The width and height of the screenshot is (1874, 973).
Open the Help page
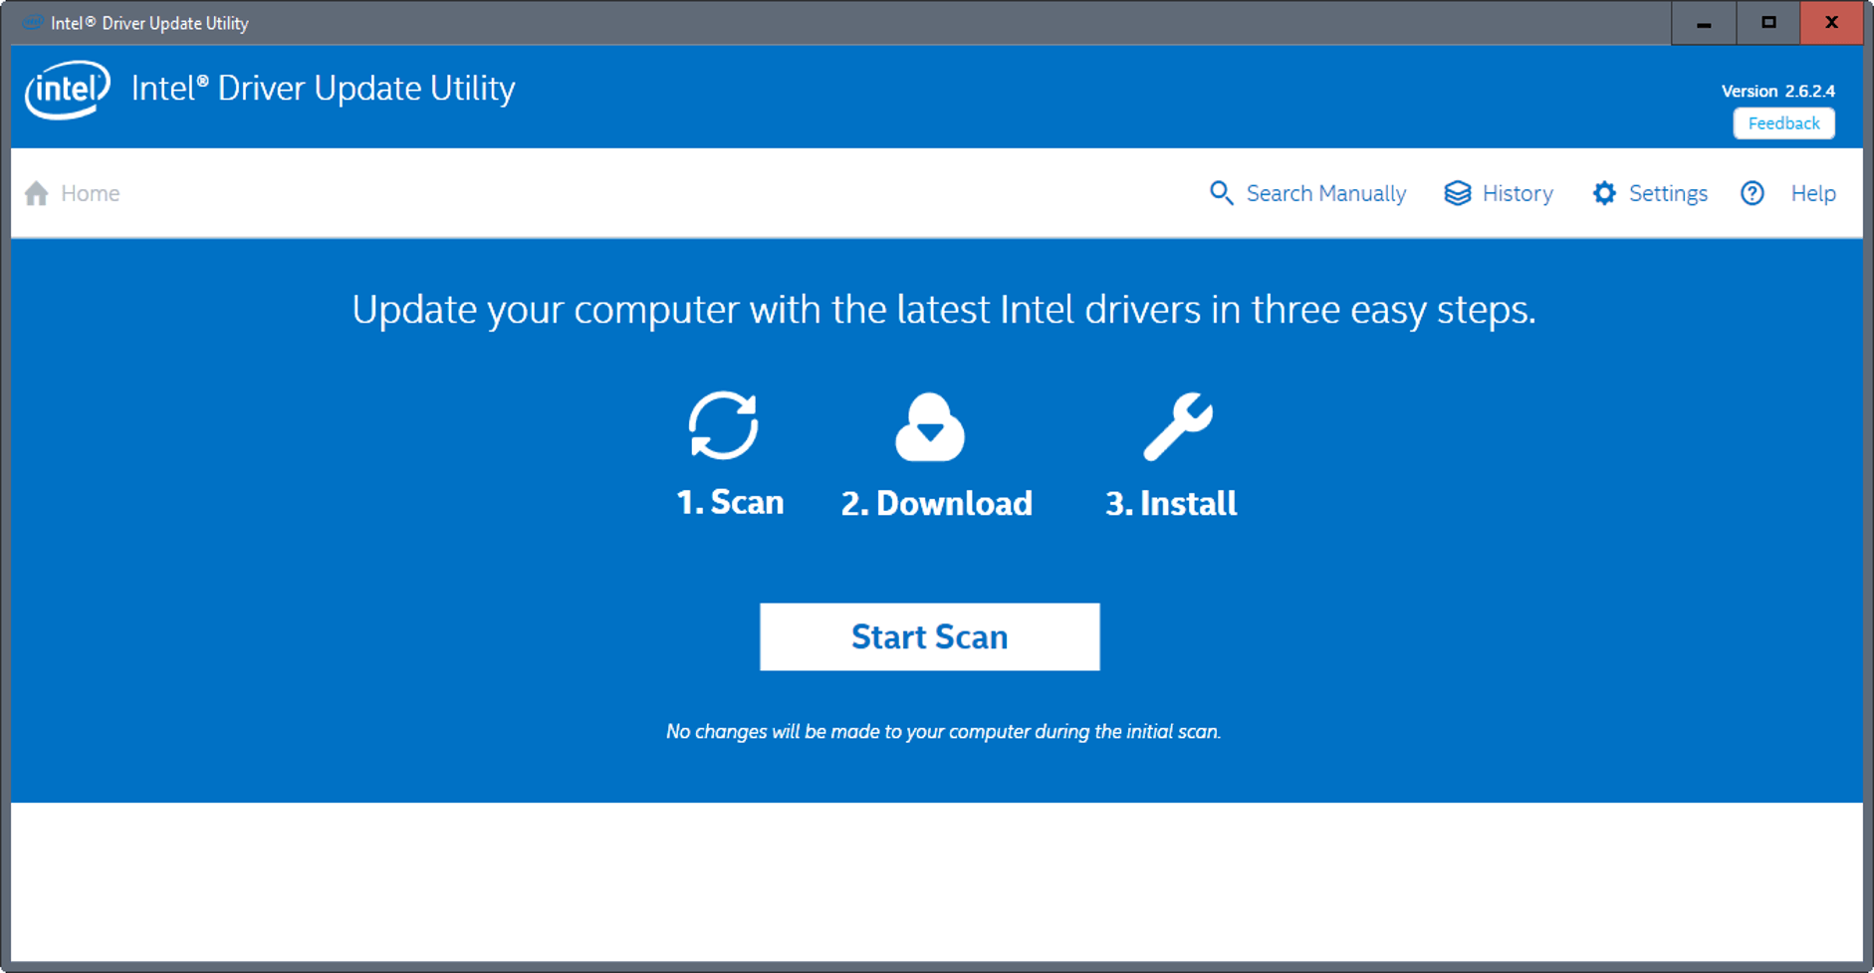click(1813, 193)
